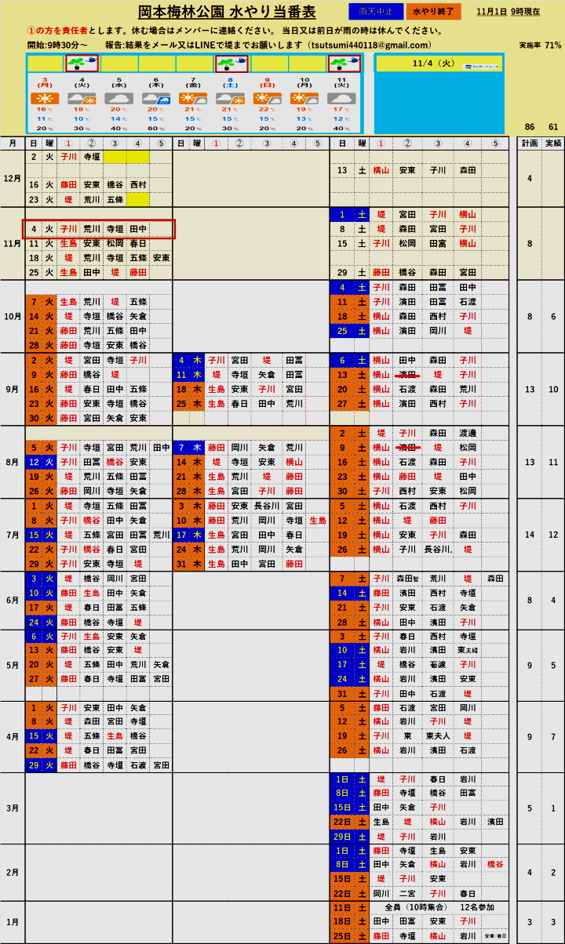Click the orange 水やり終了 legend box

click(x=434, y=12)
